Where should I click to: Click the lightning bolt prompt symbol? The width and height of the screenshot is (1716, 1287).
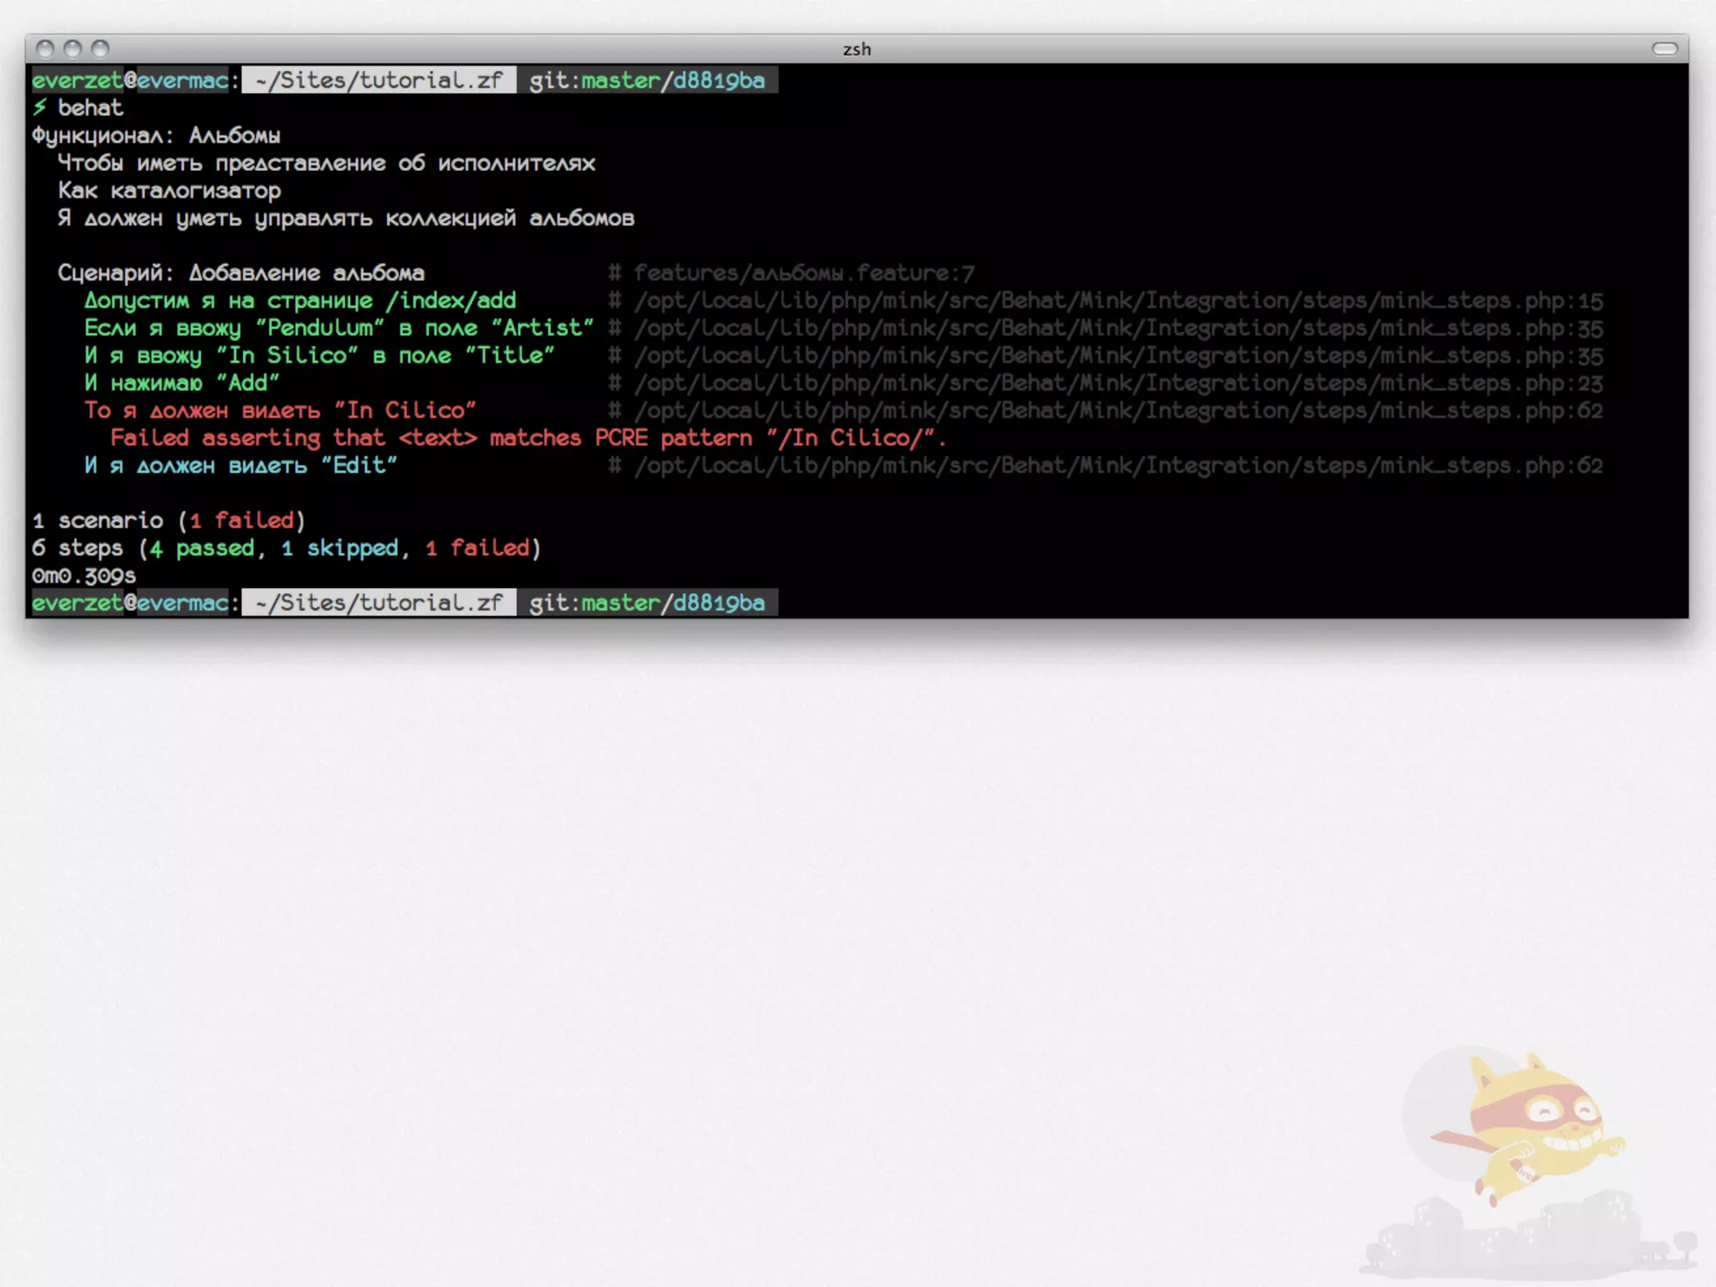[39, 107]
